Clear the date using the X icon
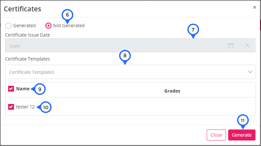 (x=247, y=45)
